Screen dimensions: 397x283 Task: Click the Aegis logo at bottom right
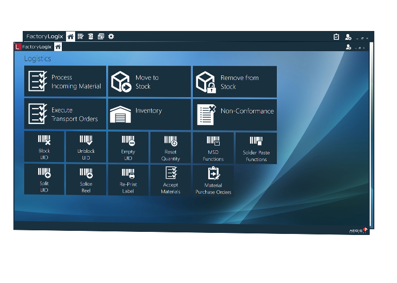click(358, 230)
